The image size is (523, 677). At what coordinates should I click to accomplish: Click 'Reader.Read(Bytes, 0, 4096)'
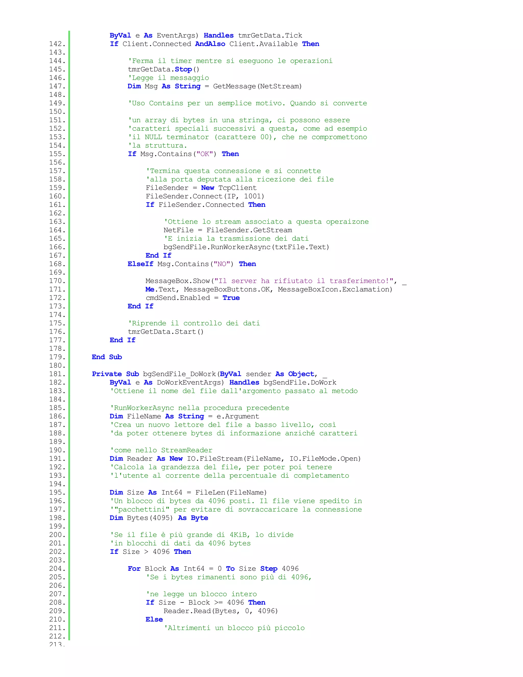(221, 611)
